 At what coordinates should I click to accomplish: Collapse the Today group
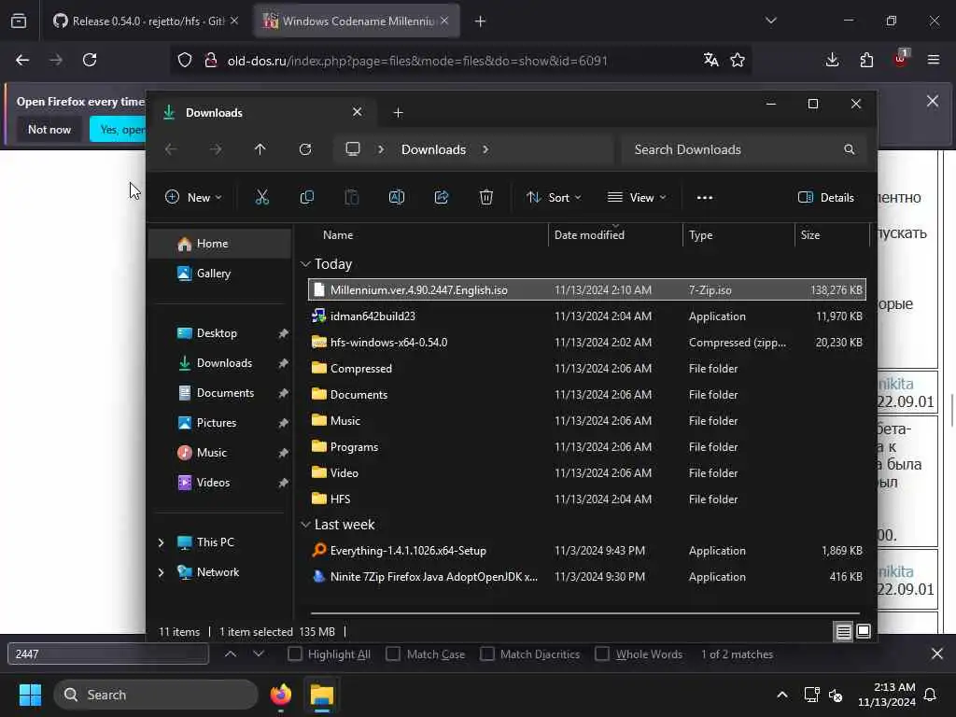pyautogui.click(x=305, y=264)
